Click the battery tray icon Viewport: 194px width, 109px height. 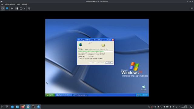(x=167, y=107)
